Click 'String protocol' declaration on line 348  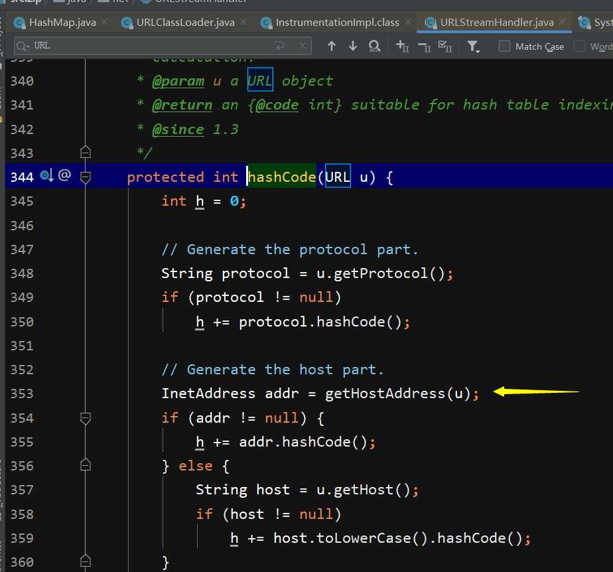click(x=226, y=273)
